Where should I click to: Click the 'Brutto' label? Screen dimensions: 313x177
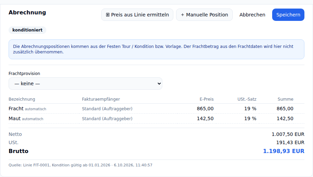click(x=19, y=151)
